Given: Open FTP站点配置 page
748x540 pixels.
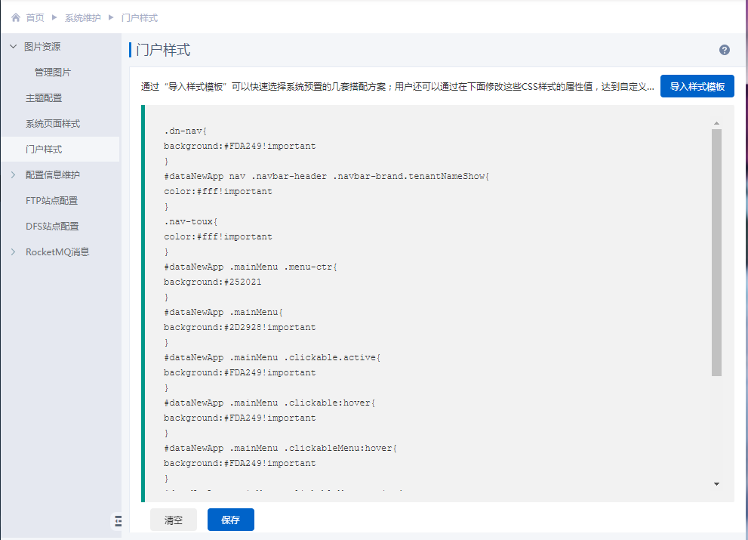Looking at the screenshot, I should pyautogui.click(x=51, y=201).
